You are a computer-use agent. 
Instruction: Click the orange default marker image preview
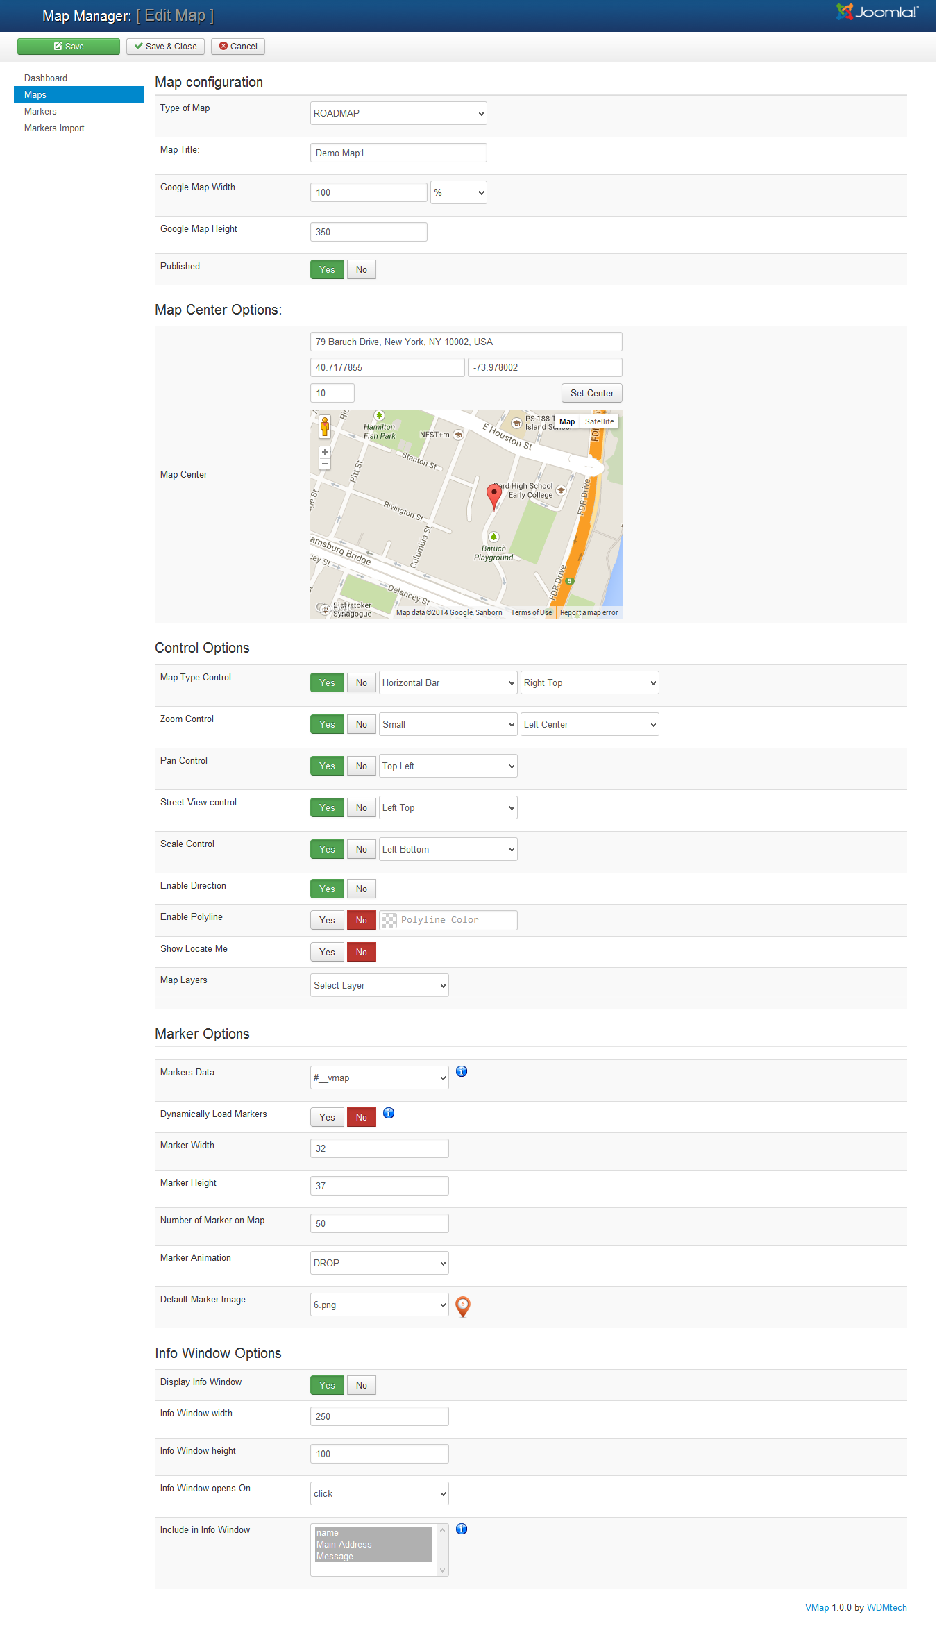tap(463, 1306)
